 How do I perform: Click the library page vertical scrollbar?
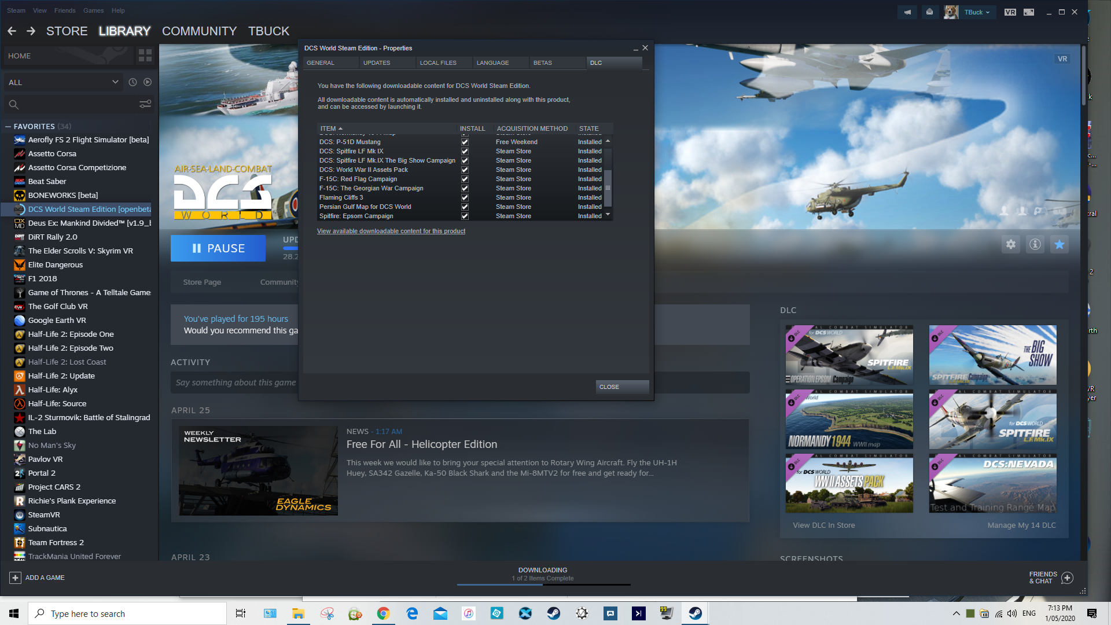[x=1083, y=75]
